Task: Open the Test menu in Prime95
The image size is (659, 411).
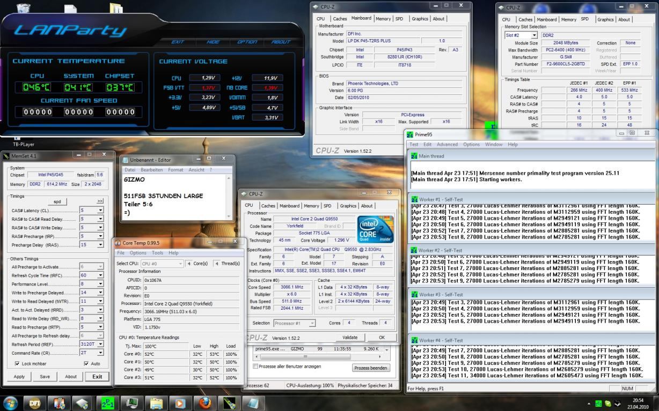Action: pyautogui.click(x=414, y=144)
